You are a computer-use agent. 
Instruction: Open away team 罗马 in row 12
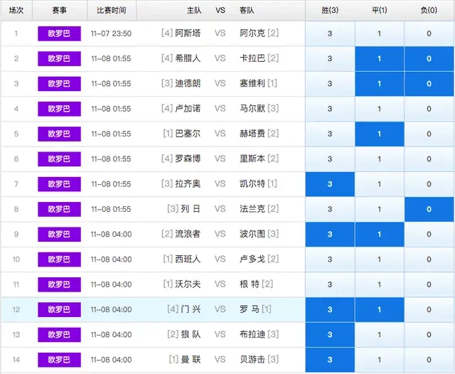(250, 309)
